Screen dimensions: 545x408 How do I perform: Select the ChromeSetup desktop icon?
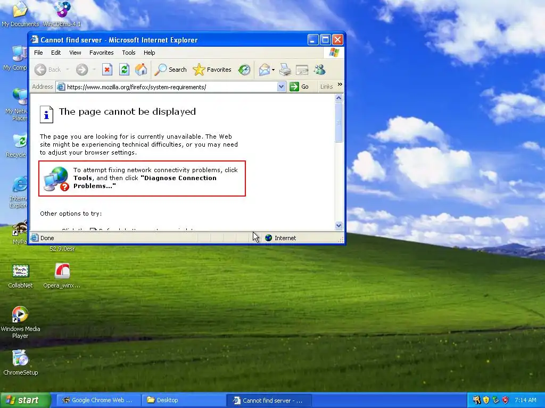pos(21,363)
